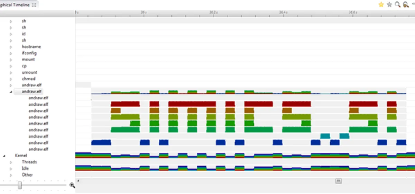Screen dimensions: 415x194
Task: Select the last andraw.elf row above Kernel
Action: (38, 149)
